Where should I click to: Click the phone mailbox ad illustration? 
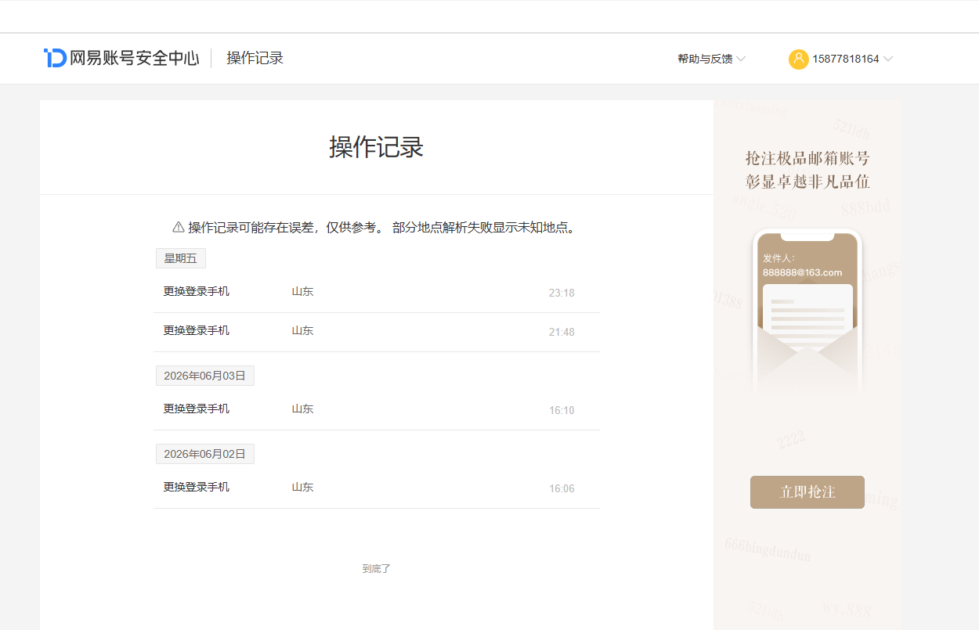pos(807,311)
